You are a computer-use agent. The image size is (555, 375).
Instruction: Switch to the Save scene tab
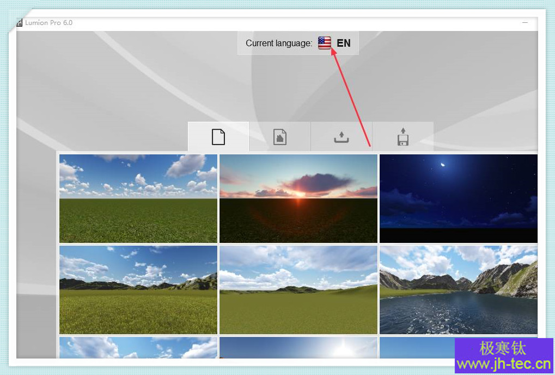click(x=403, y=136)
